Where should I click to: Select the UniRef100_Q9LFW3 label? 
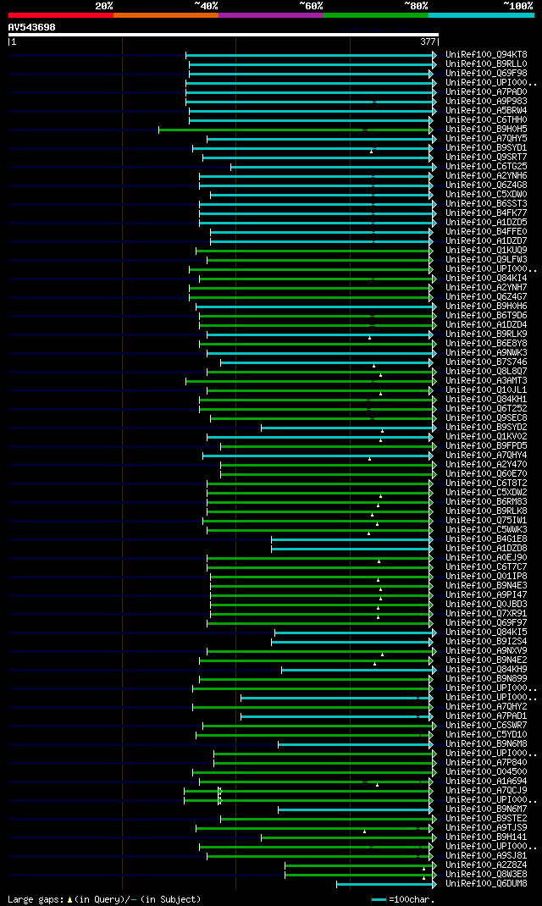pos(486,259)
